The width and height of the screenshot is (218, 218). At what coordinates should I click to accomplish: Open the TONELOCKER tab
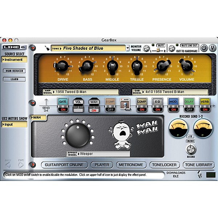(164, 165)
